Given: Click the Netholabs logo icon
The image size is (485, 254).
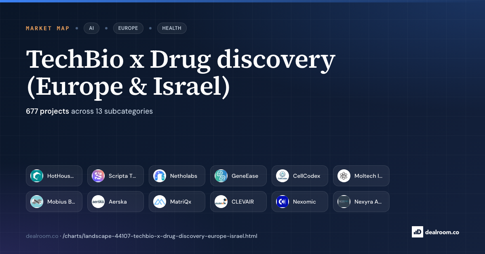Looking at the screenshot, I should click(x=160, y=176).
